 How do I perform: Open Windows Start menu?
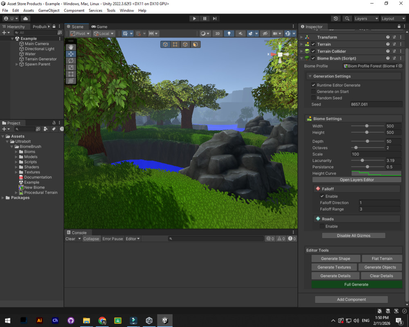tap(7, 320)
